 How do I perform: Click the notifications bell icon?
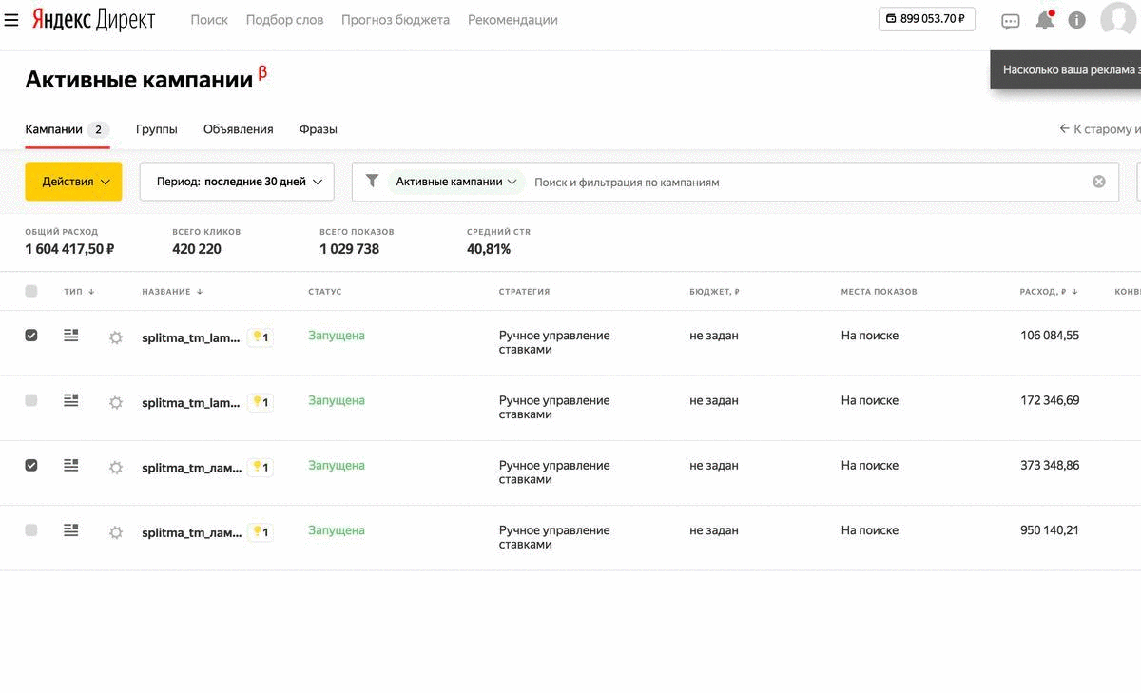(x=1044, y=20)
